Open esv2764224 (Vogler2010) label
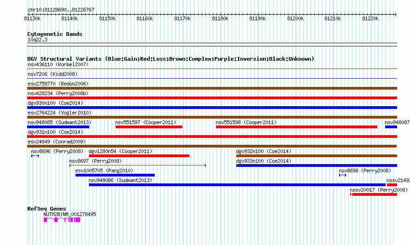Screen dimensions: 410x245 59,113
